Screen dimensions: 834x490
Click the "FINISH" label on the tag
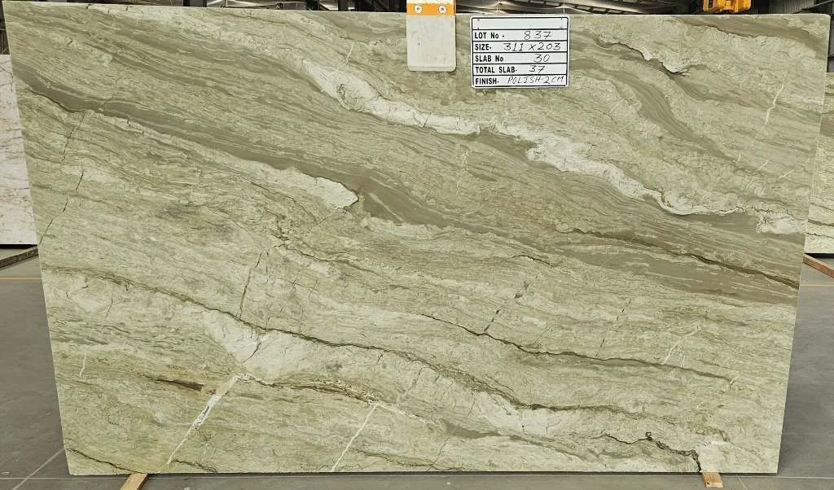486,81
